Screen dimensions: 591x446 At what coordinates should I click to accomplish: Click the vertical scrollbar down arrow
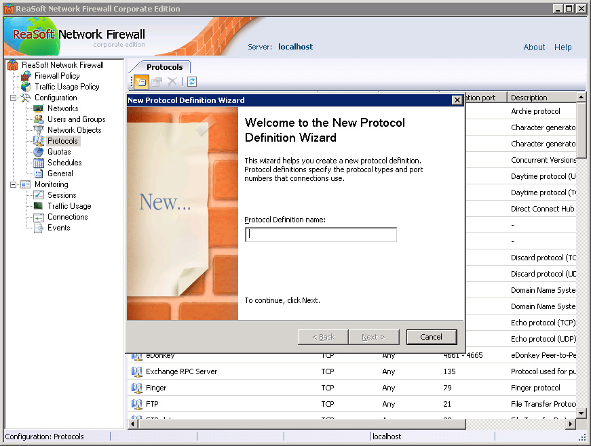pyautogui.click(x=582, y=413)
